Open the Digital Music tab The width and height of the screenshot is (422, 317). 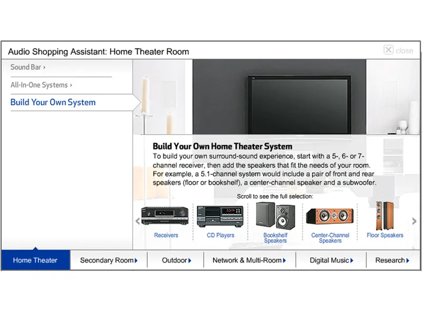point(330,260)
